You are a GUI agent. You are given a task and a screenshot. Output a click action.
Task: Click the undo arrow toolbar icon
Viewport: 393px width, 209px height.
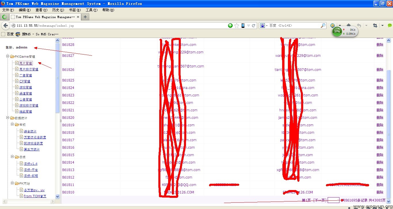[359, 26]
